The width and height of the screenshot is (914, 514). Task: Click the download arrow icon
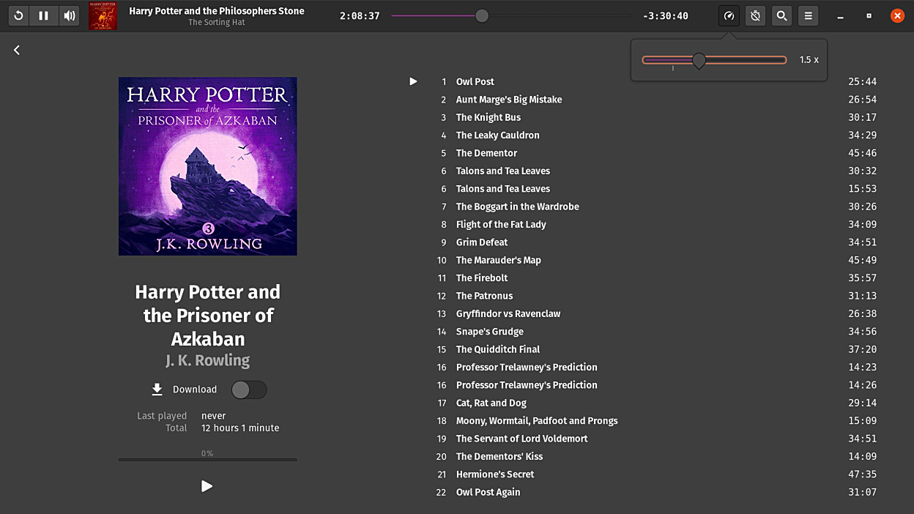pos(157,390)
